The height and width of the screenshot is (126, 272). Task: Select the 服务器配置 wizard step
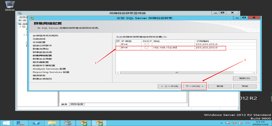41,62
